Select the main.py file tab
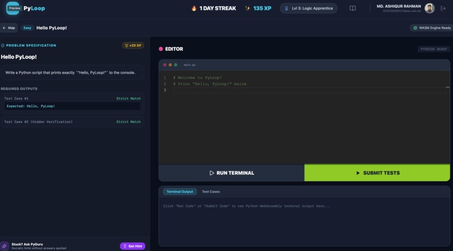The height and width of the screenshot is (251, 453). (189, 65)
